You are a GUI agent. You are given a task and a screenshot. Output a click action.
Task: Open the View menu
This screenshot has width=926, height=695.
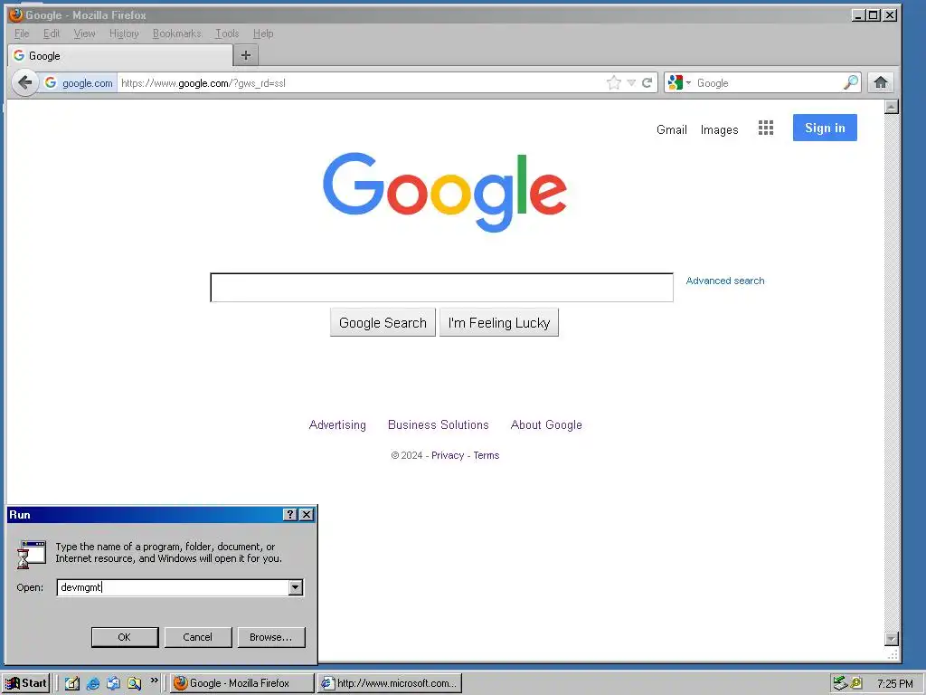click(x=84, y=33)
